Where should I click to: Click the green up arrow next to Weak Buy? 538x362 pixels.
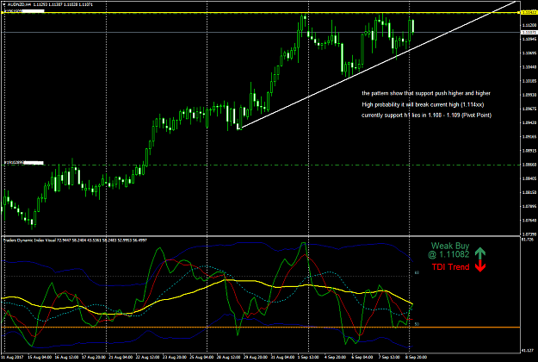coord(480,253)
